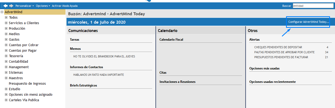Expand the Producción tree node
The width and height of the screenshot is (335, 108).
click(6, 29)
